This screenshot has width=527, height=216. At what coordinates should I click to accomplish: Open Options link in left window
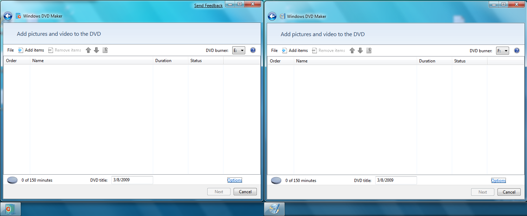(235, 180)
